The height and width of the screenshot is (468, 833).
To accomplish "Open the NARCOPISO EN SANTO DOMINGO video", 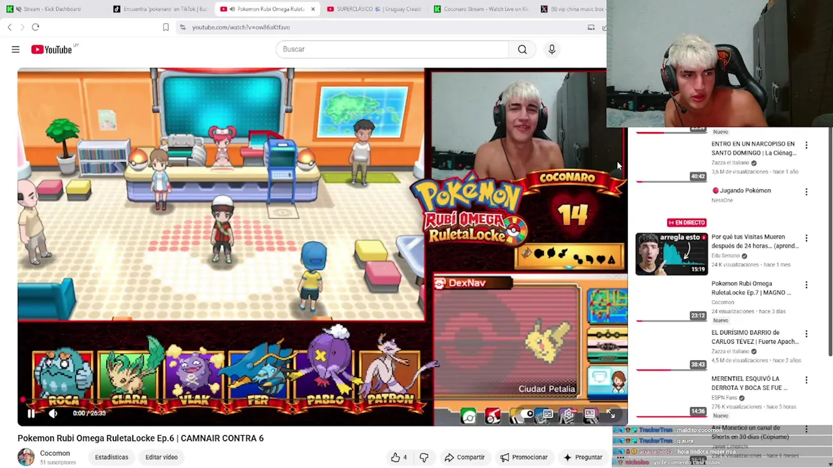I will pyautogui.click(x=754, y=148).
